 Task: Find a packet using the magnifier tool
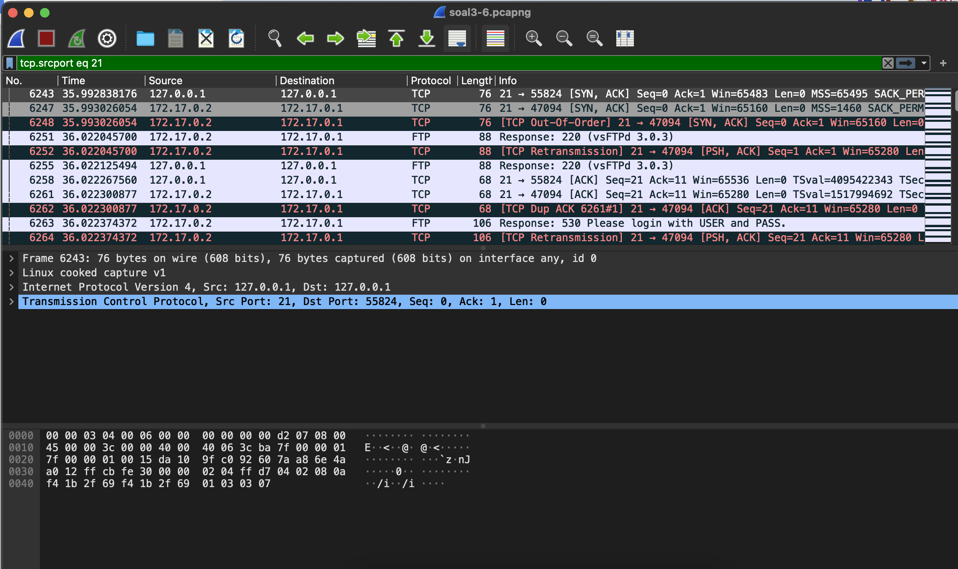[x=275, y=38]
